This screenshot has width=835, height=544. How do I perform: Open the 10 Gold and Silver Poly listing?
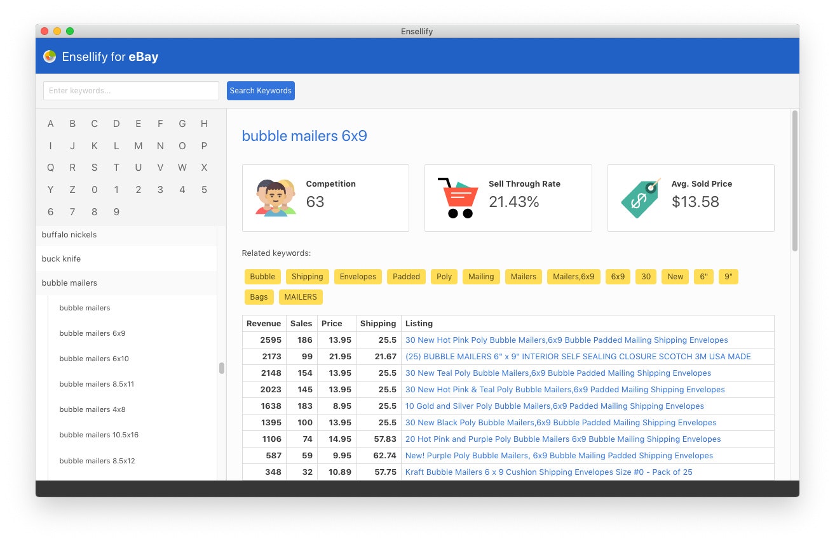click(x=555, y=406)
